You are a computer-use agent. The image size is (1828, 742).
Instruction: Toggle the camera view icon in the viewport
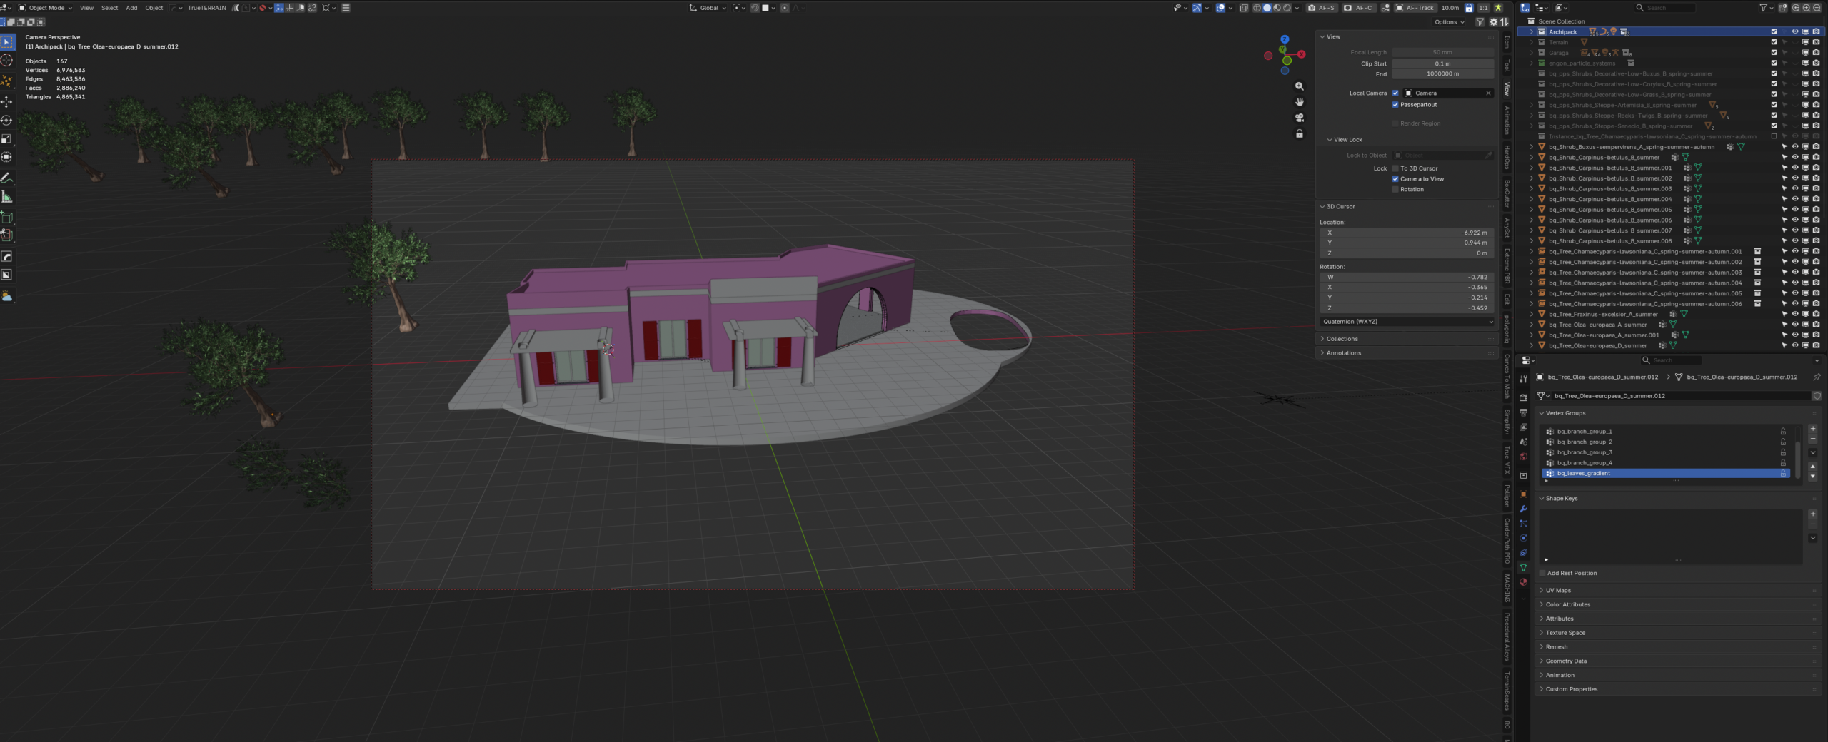(1300, 118)
